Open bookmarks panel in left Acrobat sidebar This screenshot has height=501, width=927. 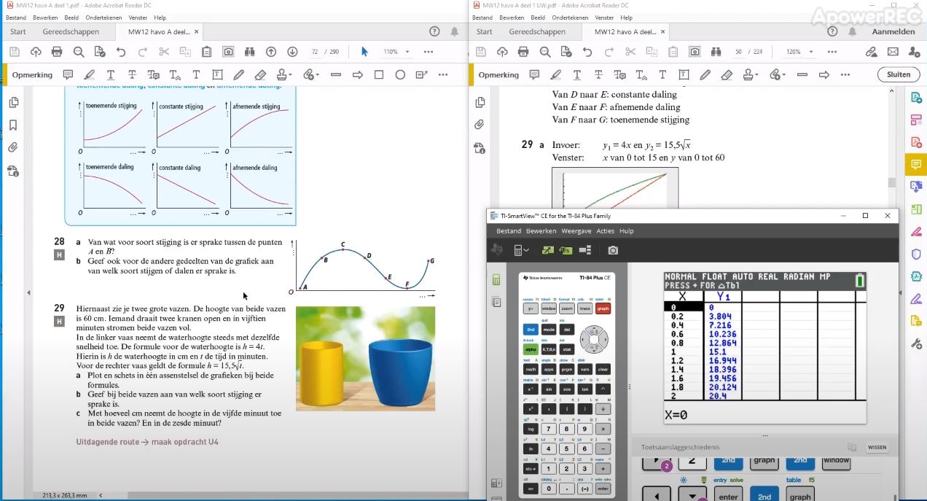[13, 125]
